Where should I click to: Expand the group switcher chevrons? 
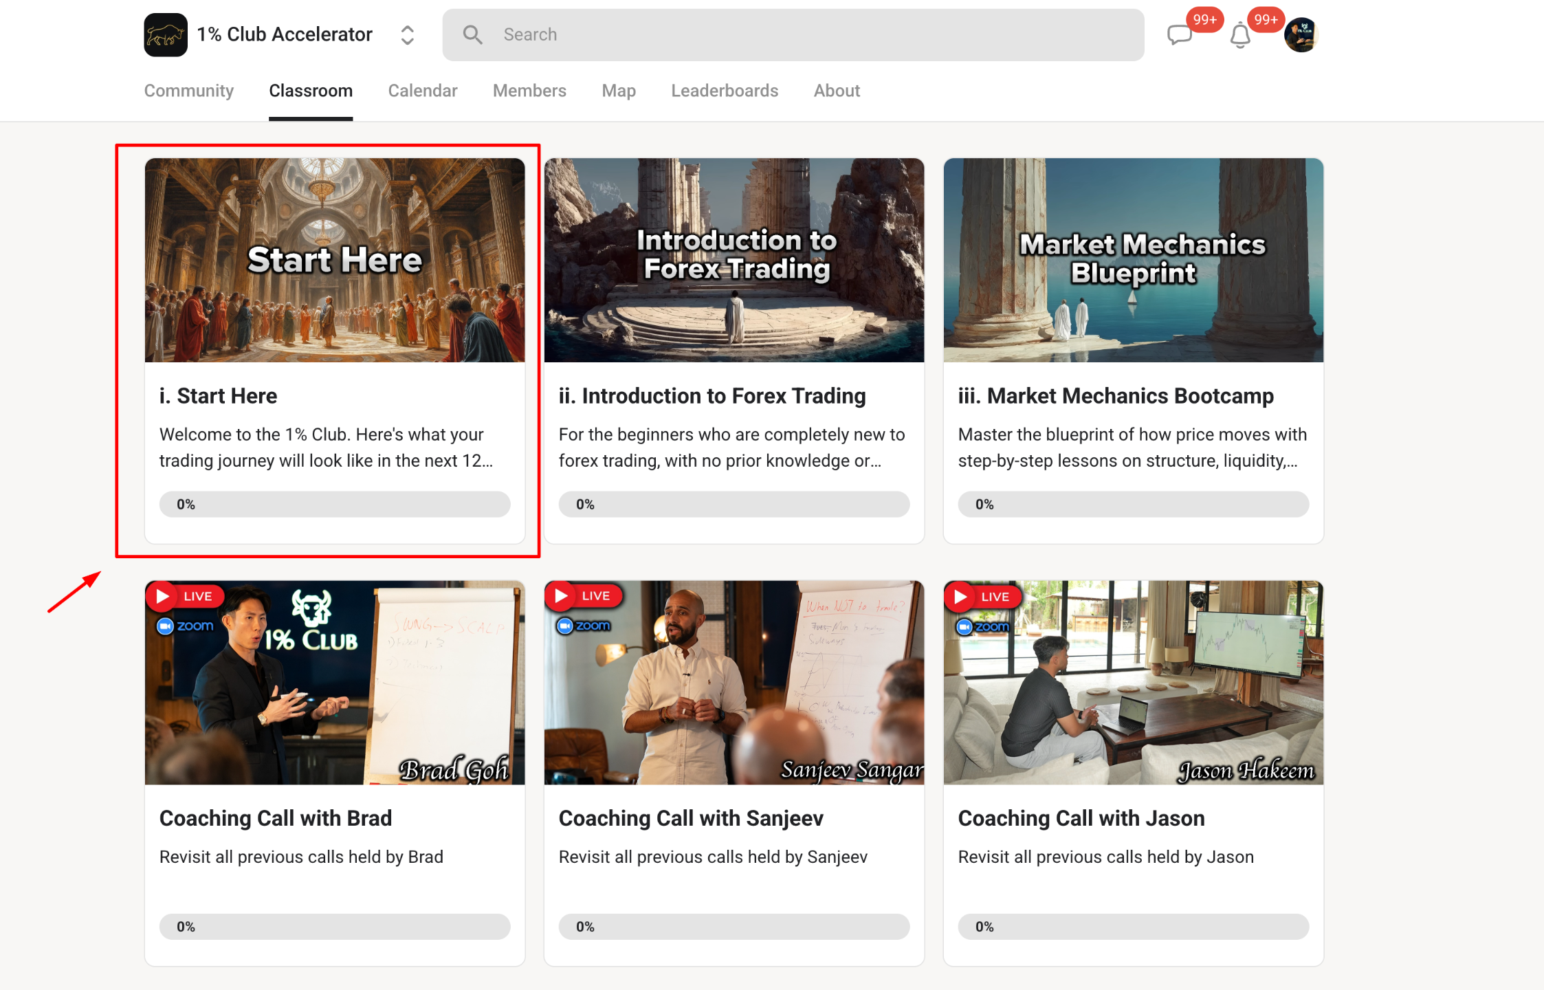click(x=407, y=35)
